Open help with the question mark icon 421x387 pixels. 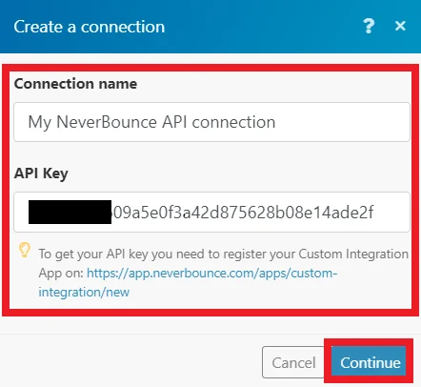point(369,26)
